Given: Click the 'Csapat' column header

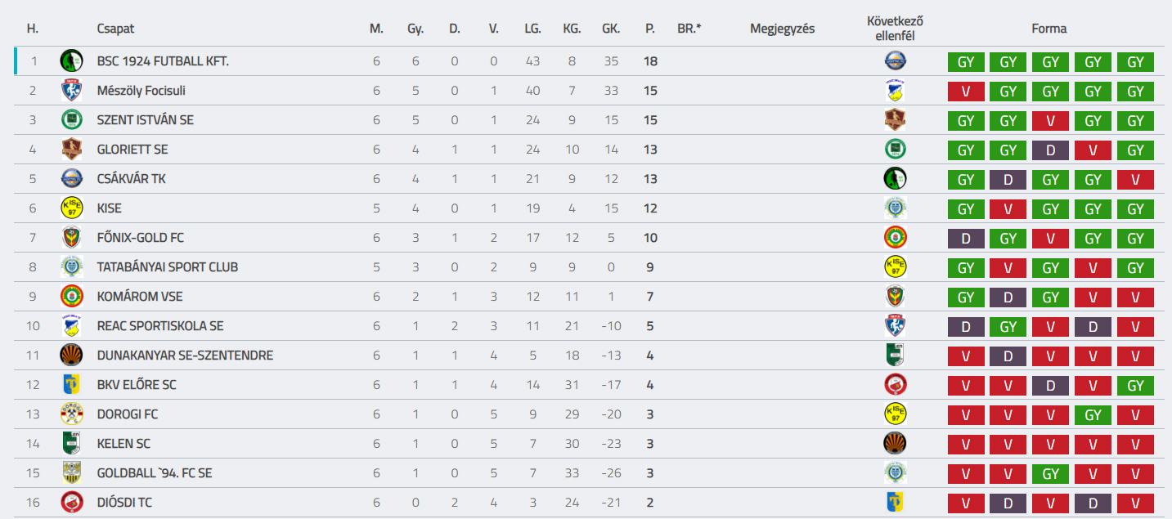Looking at the screenshot, I should (115, 29).
